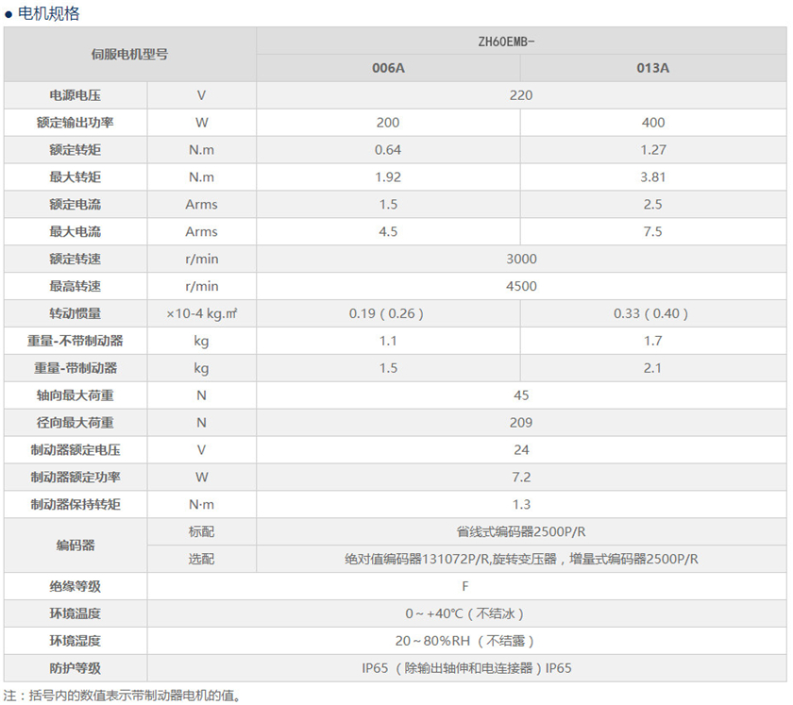Image resolution: width=793 pixels, height=705 pixels.
Task: Click the 电机规格 section heading
Action: click(x=49, y=13)
